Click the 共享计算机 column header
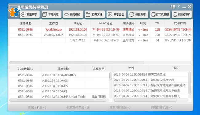 coord(25,69)
